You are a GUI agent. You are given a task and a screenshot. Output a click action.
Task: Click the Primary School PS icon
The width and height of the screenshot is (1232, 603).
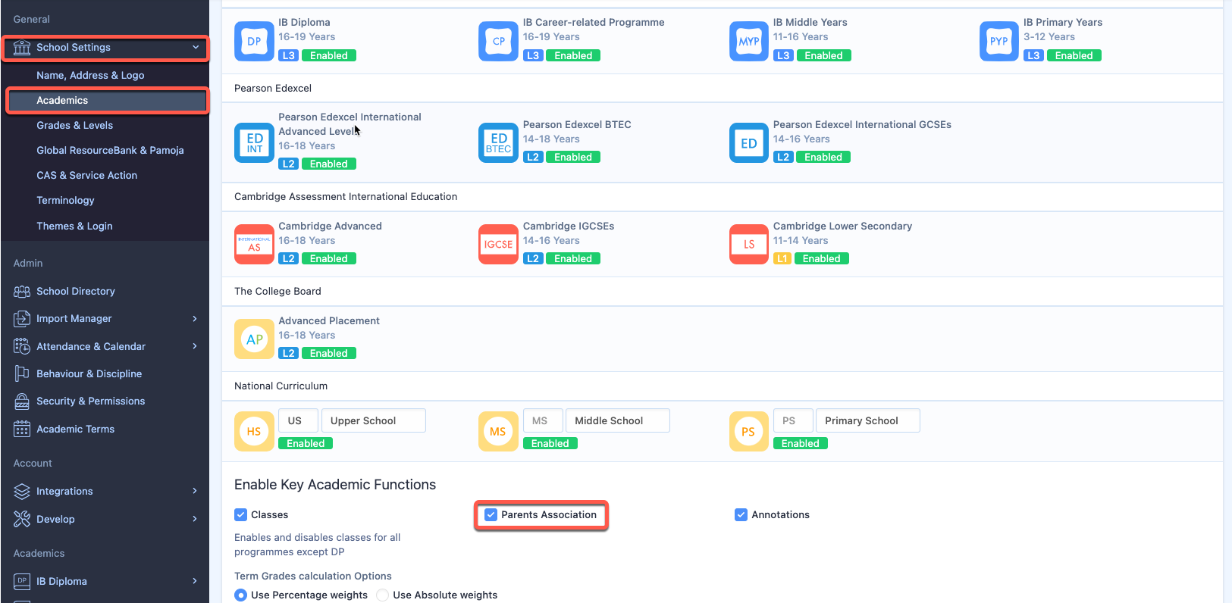click(x=749, y=432)
